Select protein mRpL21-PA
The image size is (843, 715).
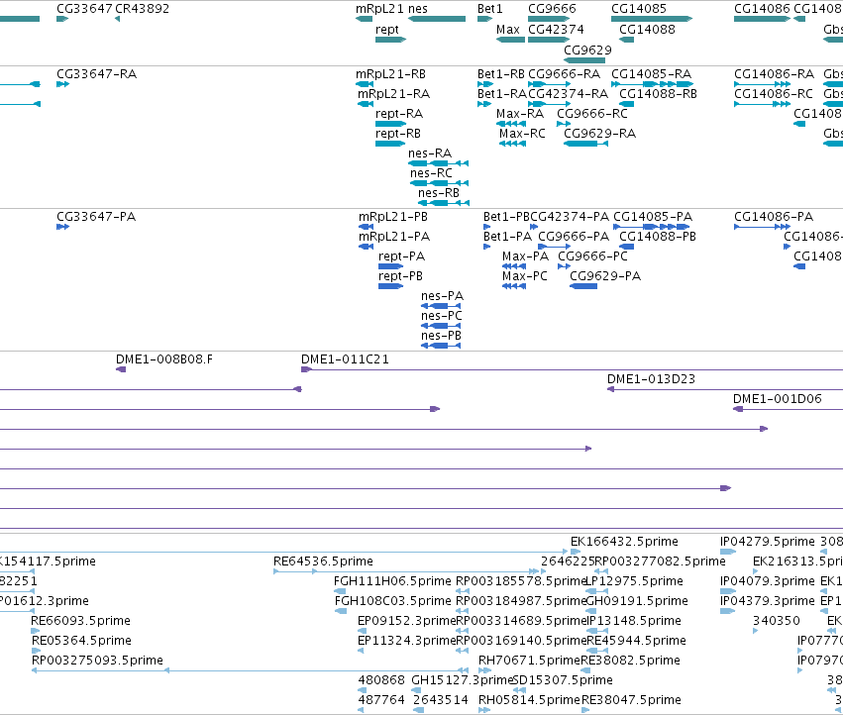[x=394, y=237]
